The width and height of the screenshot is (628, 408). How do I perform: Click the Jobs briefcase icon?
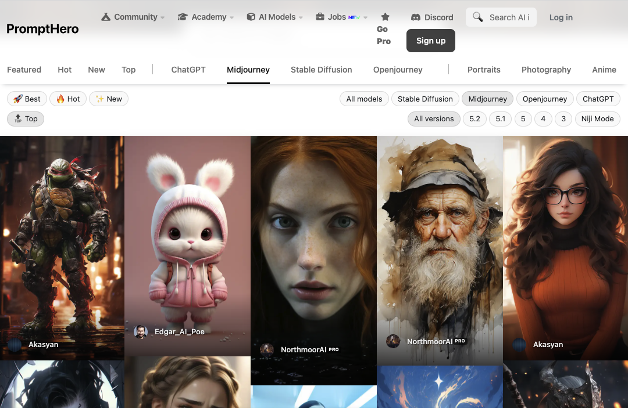320,17
